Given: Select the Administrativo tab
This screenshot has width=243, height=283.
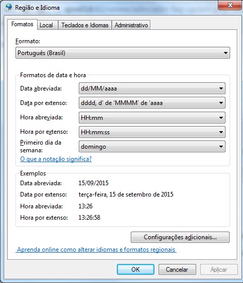Looking at the screenshot, I should (131, 25).
